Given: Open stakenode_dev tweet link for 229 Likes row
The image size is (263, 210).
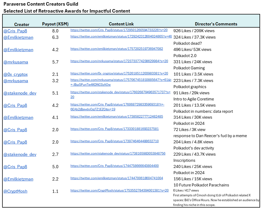Looking at the screenshot, I should click(x=118, y=153).
